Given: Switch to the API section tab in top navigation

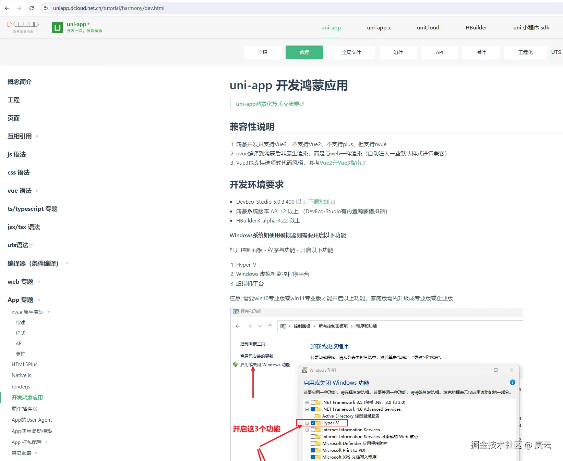Looking at the screenshot, I should (440, 52).
